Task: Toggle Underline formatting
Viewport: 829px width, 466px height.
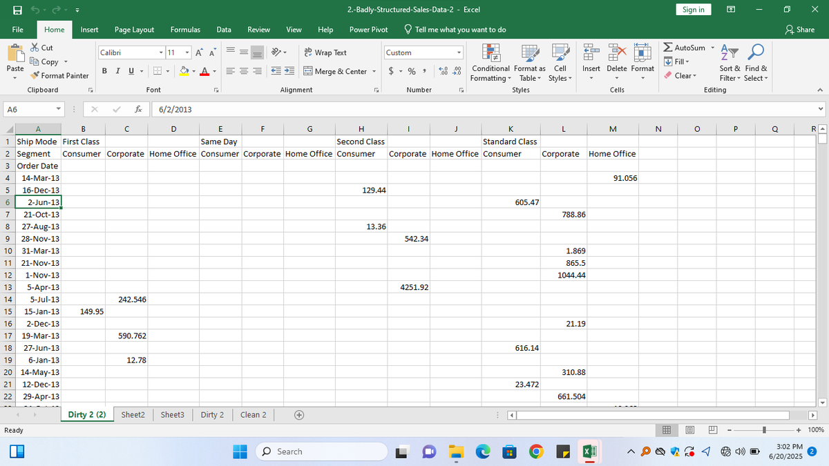Action: 129,72
